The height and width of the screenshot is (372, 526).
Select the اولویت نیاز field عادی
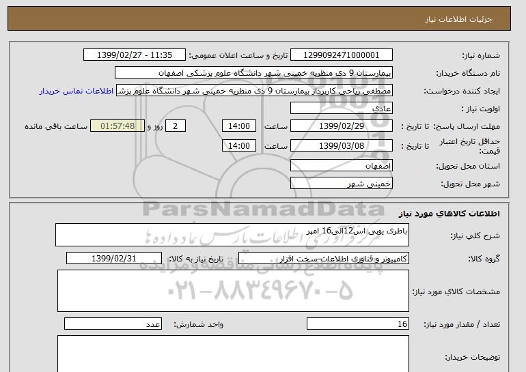tap(341, 109)
